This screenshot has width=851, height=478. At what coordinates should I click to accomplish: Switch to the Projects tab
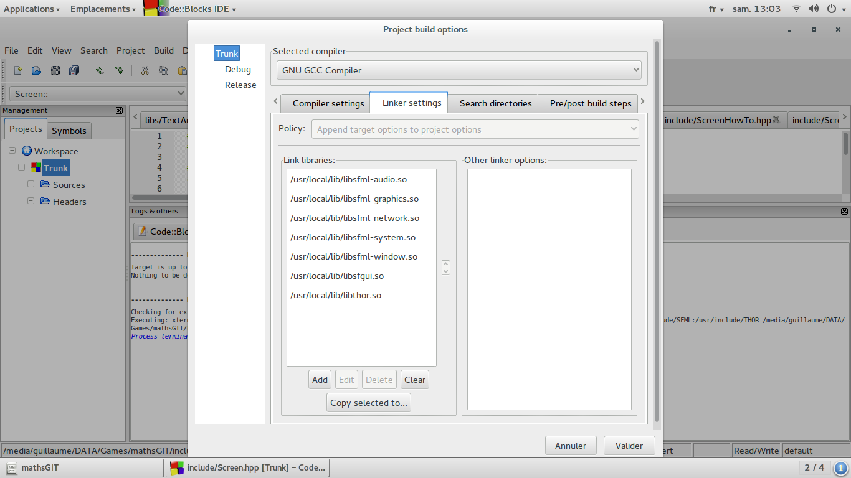[x=26, y=129]
